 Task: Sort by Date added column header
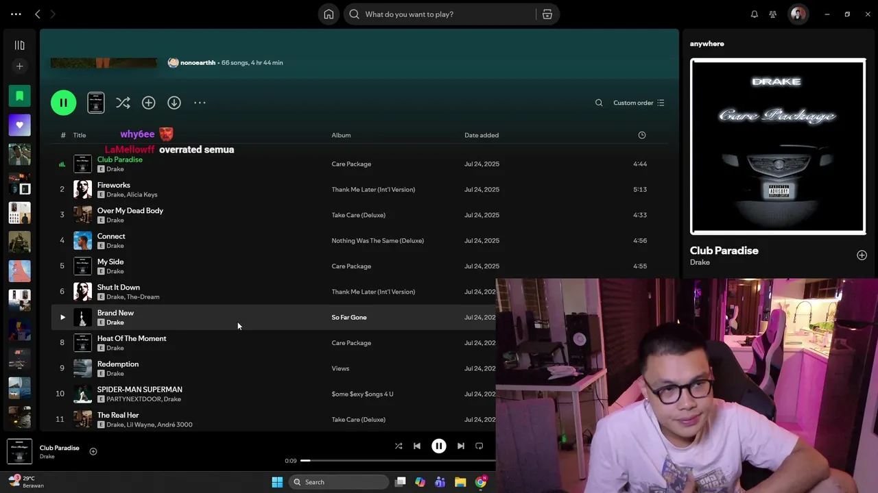(x=482, y=136)
